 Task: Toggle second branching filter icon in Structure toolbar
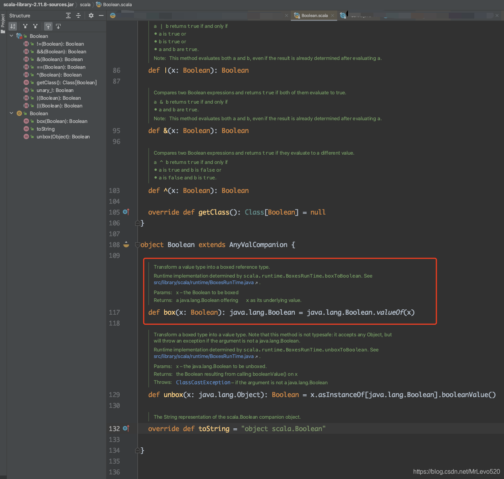pyautogui.click(x=35, y=26)
